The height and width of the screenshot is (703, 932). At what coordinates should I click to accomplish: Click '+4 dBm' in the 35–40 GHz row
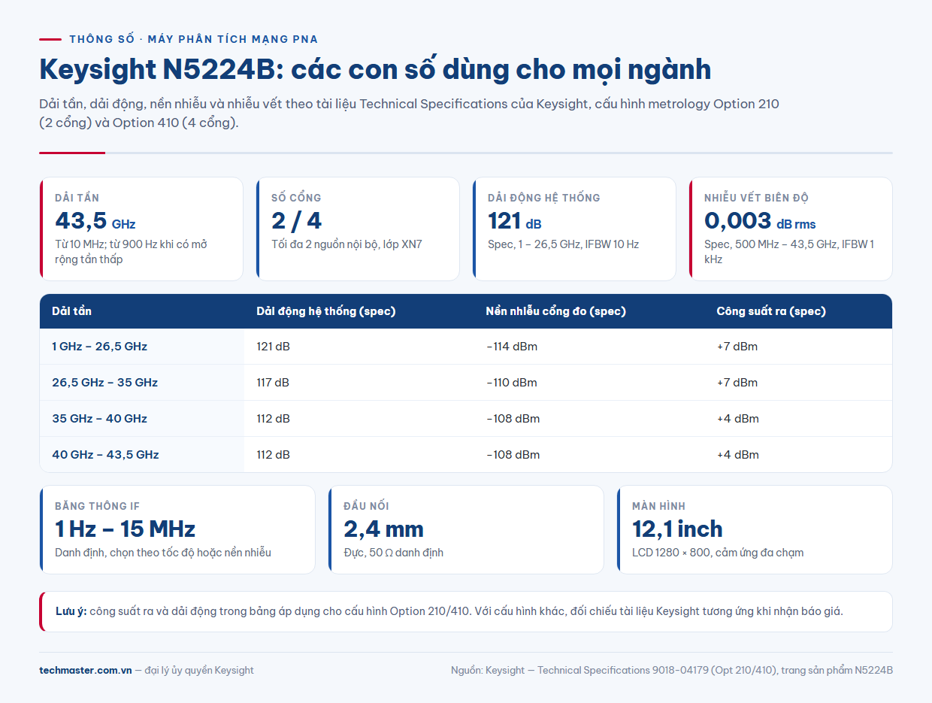coord(737,419)
